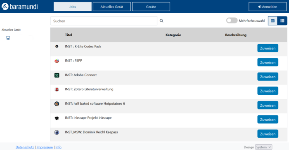Click the Keepass lock icon

point(57,132)
